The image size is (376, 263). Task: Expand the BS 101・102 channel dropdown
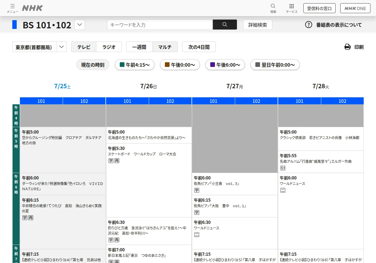[80, 25]
